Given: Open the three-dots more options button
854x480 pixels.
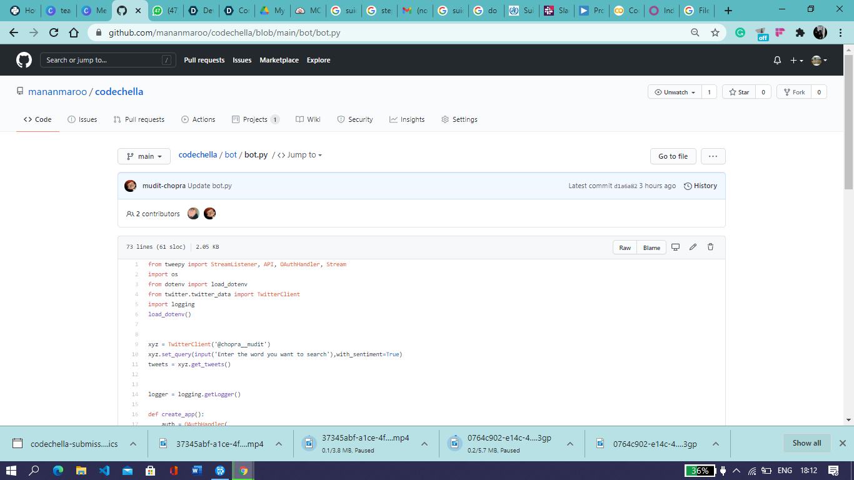Looking at the screenshot, I should [713, 156].
